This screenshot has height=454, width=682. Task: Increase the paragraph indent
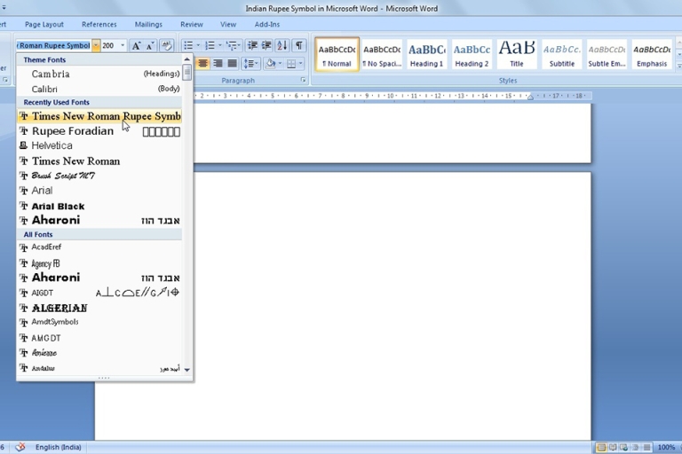point(266,45)
